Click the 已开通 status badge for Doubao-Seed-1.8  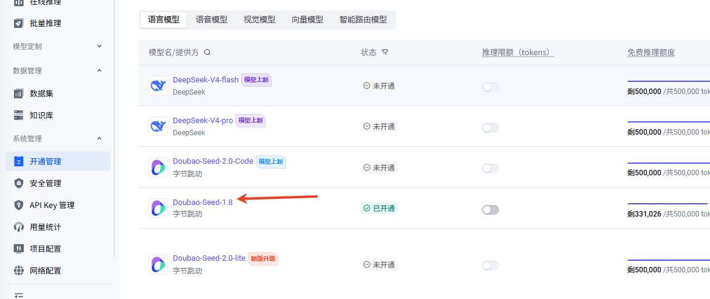(379, 209)
